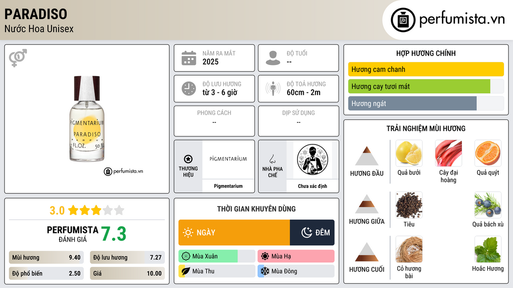Image resolution: width=513 pixels, height=288 pixels.
Task: Click the Thời gian khuyên dùng heading
Action: (x=256, y=209)
